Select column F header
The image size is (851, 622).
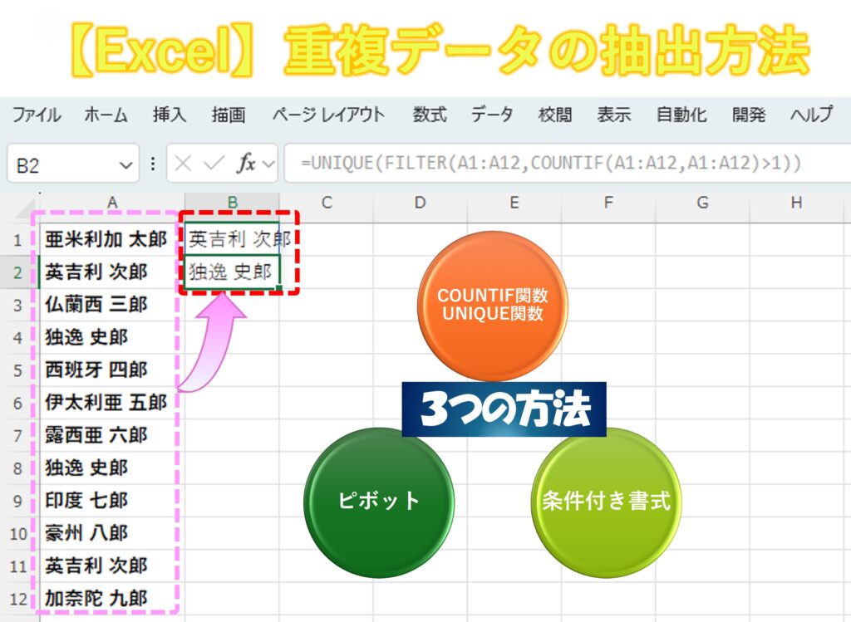point(608,203)
